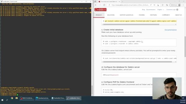Screen dimensions: 186x104
Task: Click the PuTTY icon in terminal title bar
Action: [1, 1]
